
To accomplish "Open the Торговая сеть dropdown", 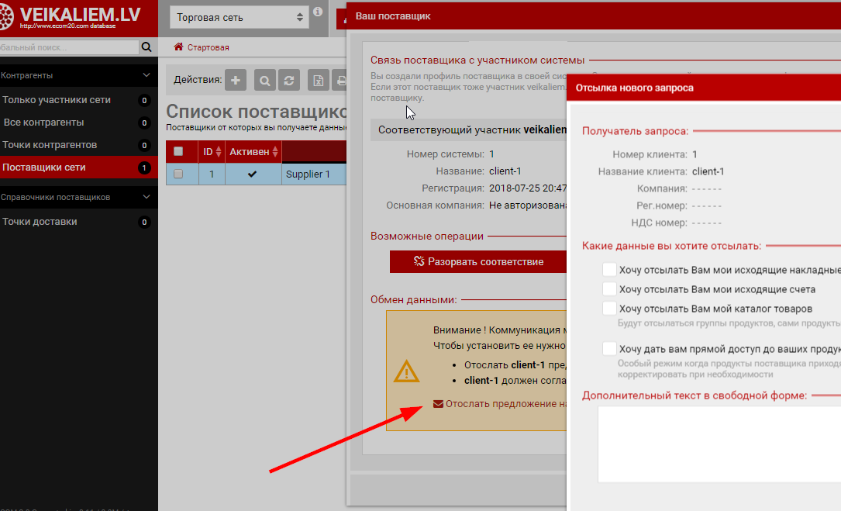I will [x=240, y=17].
